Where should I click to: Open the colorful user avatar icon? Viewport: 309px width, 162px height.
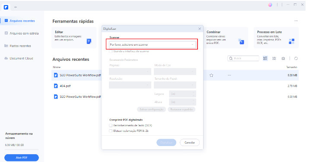coord(270,5)
